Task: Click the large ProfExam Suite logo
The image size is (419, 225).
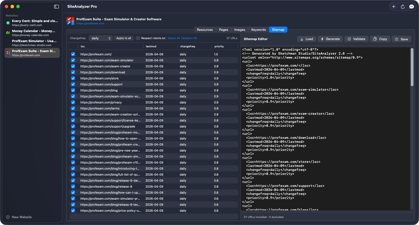Action: click(x=70, y=21)
